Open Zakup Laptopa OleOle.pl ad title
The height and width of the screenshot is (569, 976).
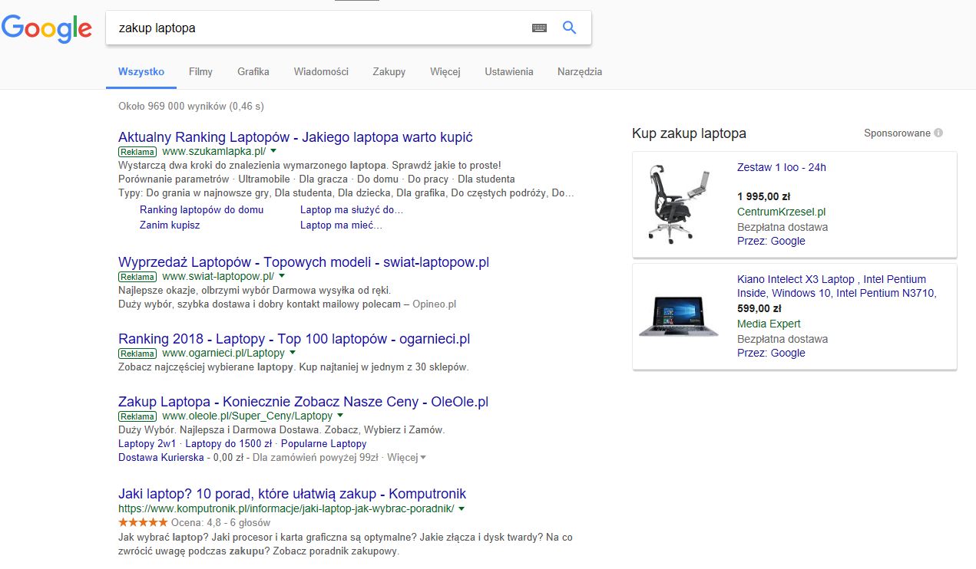303,402
